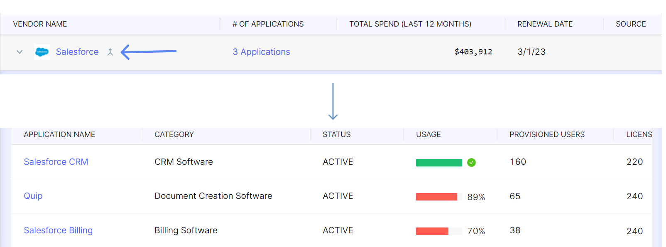Click the ACTIVE status for Salesforce CRM
Screen dimensions: 666x247
point(338,162)
